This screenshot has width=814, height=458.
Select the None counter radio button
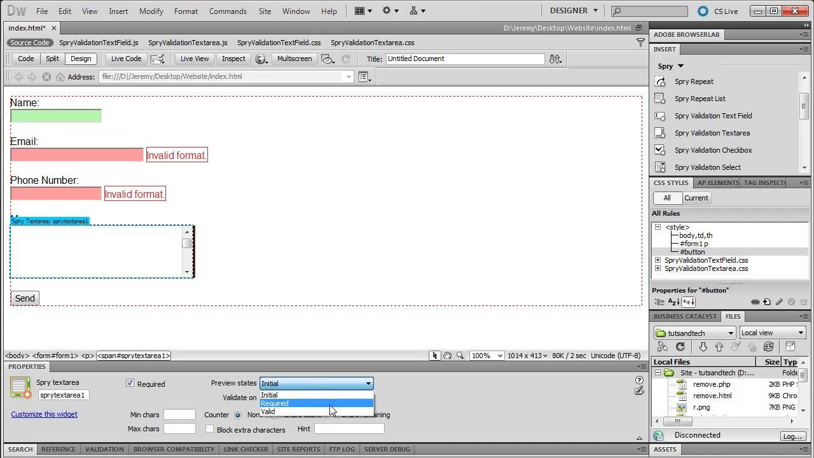pos(238,415)
